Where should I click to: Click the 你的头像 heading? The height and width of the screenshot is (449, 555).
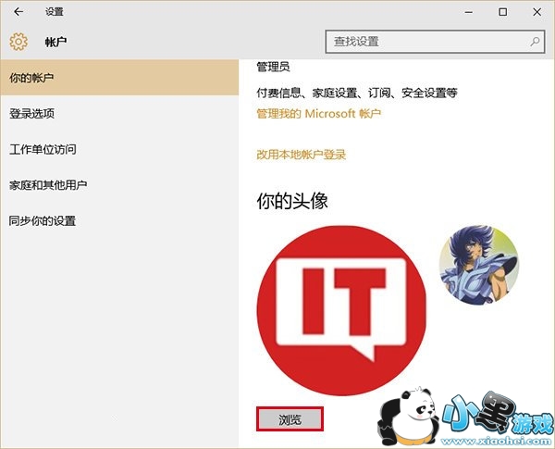pyautogui.click(x=292, y=201)
